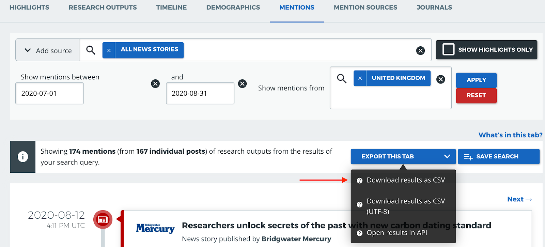Click help icon beside Open results in API
The image size is (545, 247).
tap(359, 233)
